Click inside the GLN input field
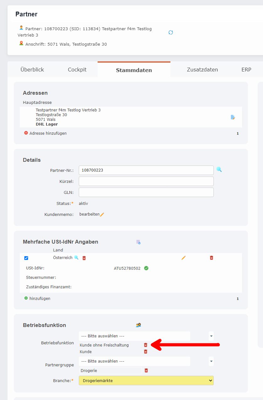Viewport: 263px width, 400px height. (146, 192)
